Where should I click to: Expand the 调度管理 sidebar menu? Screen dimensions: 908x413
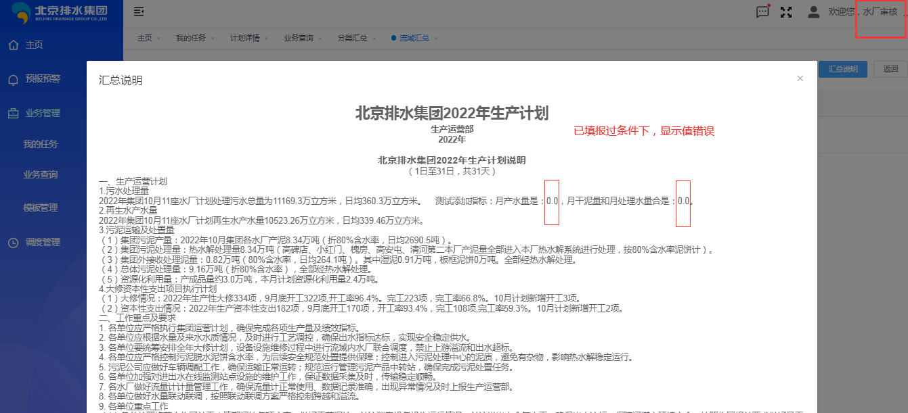[x=43, y=242]
